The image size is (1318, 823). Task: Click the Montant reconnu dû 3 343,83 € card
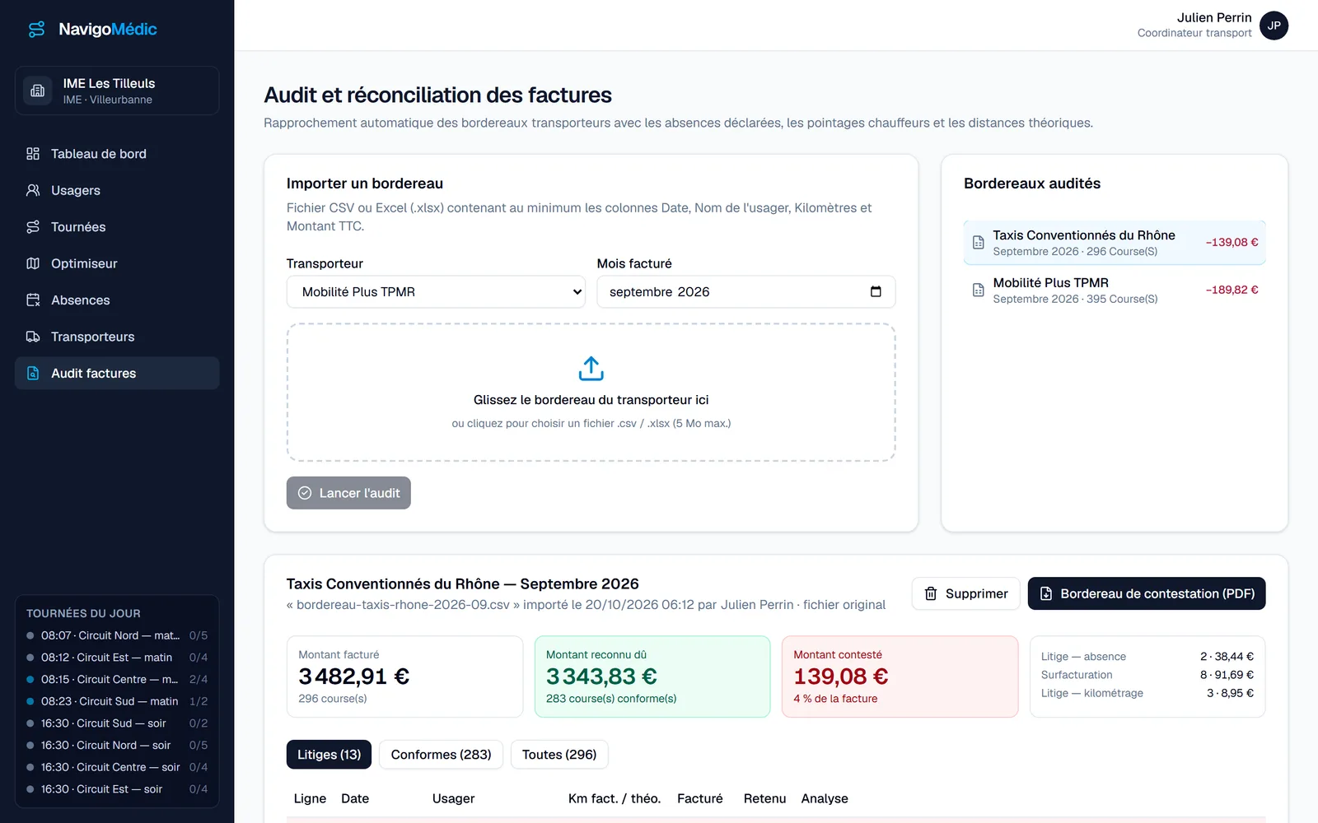[x=652, y=677]
